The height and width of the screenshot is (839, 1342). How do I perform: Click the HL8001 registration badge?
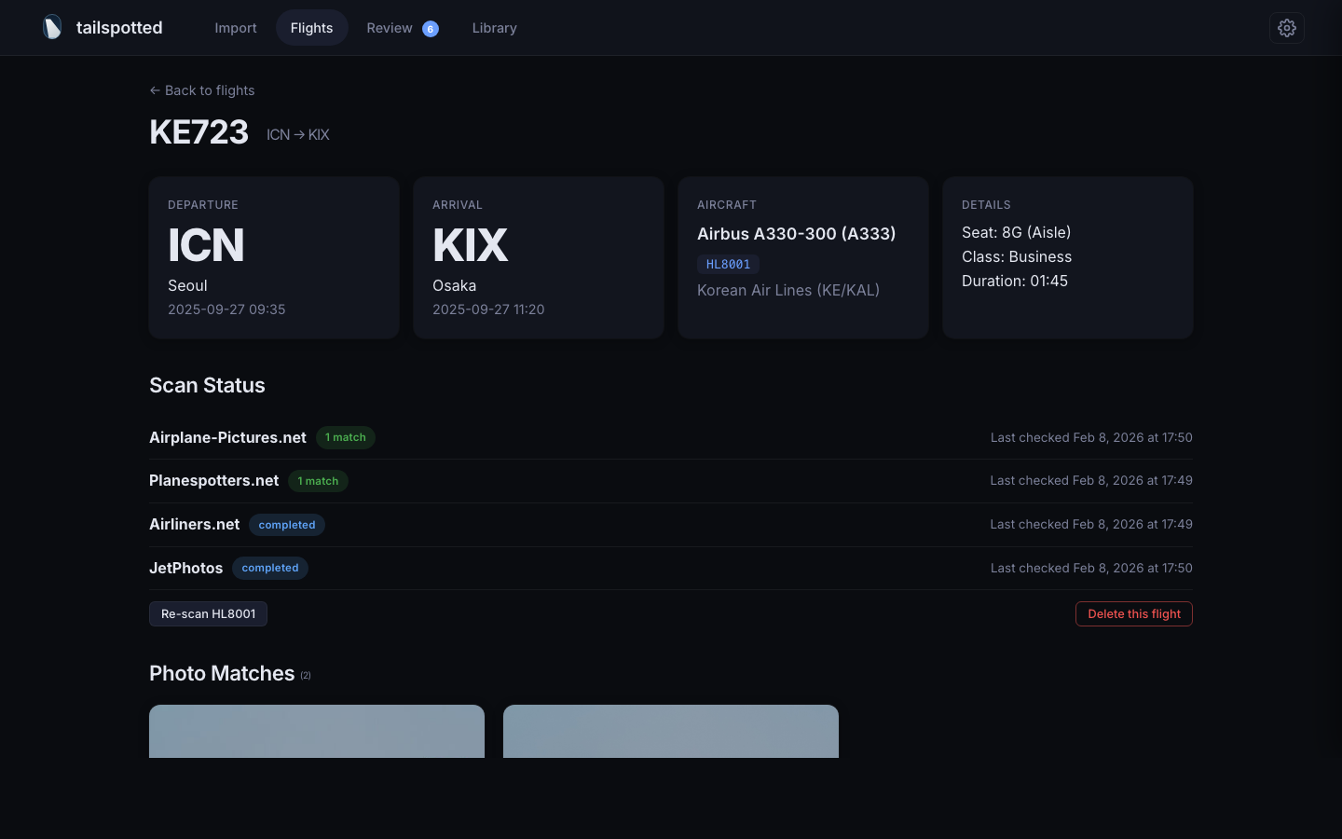point(728,264)
